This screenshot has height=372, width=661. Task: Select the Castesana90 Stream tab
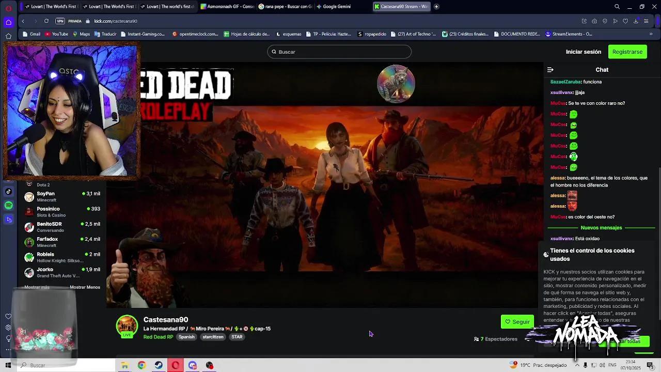point(402,7)
